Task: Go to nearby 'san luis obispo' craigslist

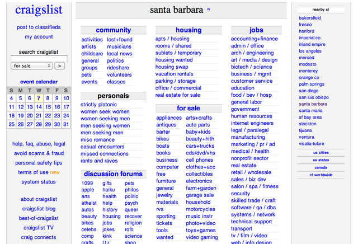Action: click(x=314, y=97)
